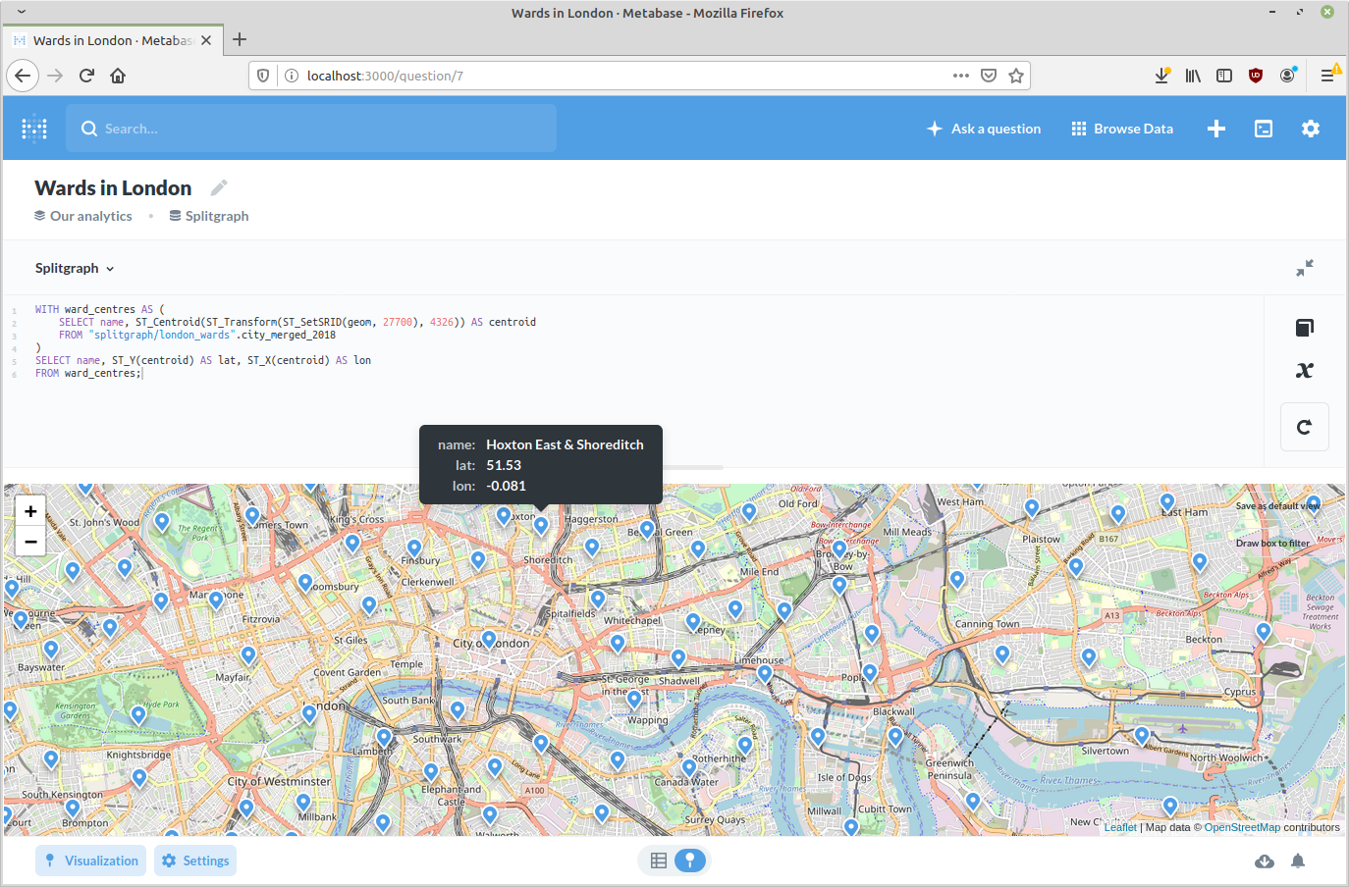Click the Hoxton East & Shoreditch map pin
Image resolution: width=1349 pixels, height=887 pixels.
point(541,525)
